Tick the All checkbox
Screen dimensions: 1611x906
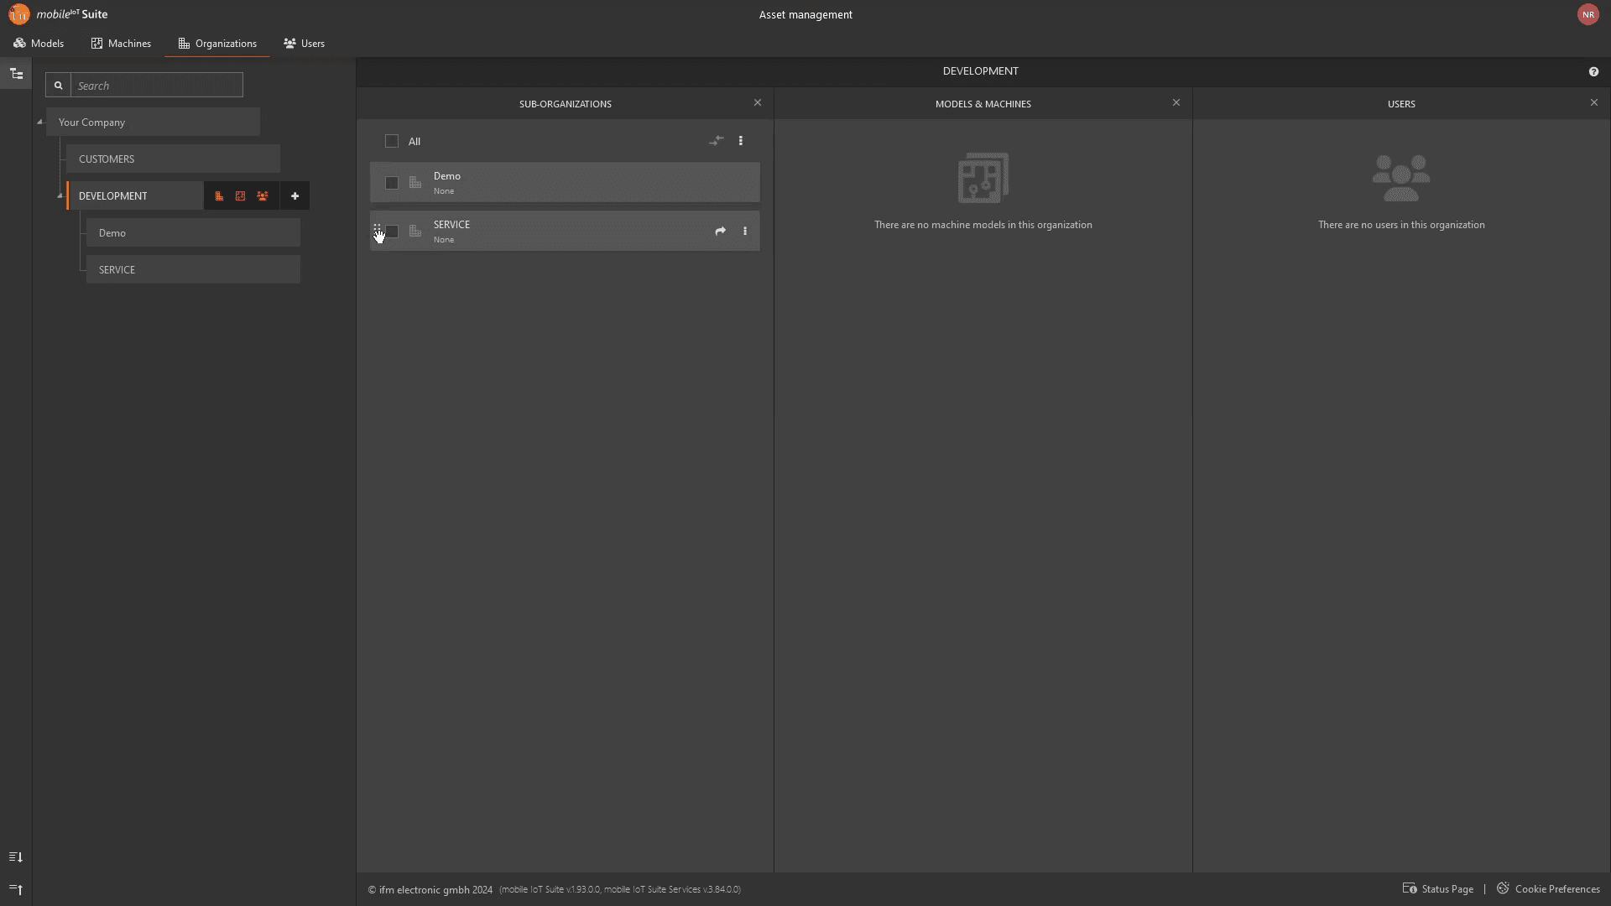pos(392,141)
